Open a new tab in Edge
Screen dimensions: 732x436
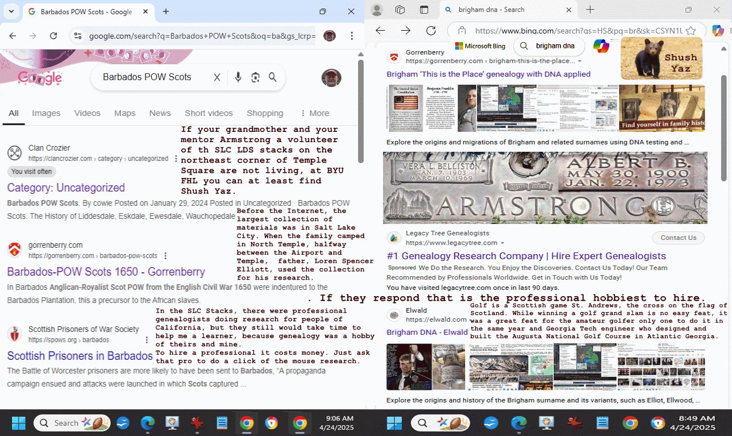click(590, 10)
